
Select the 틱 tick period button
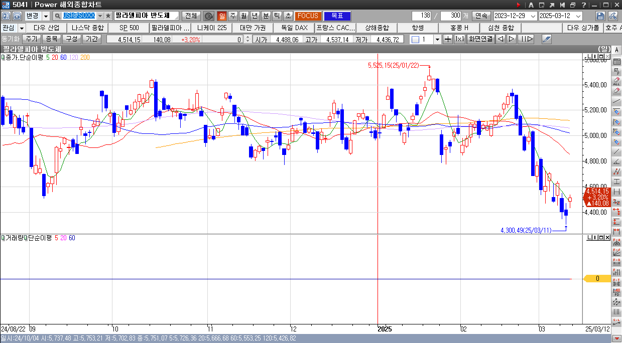point(277,16)
